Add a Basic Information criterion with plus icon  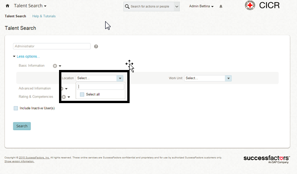pos(55,66)
